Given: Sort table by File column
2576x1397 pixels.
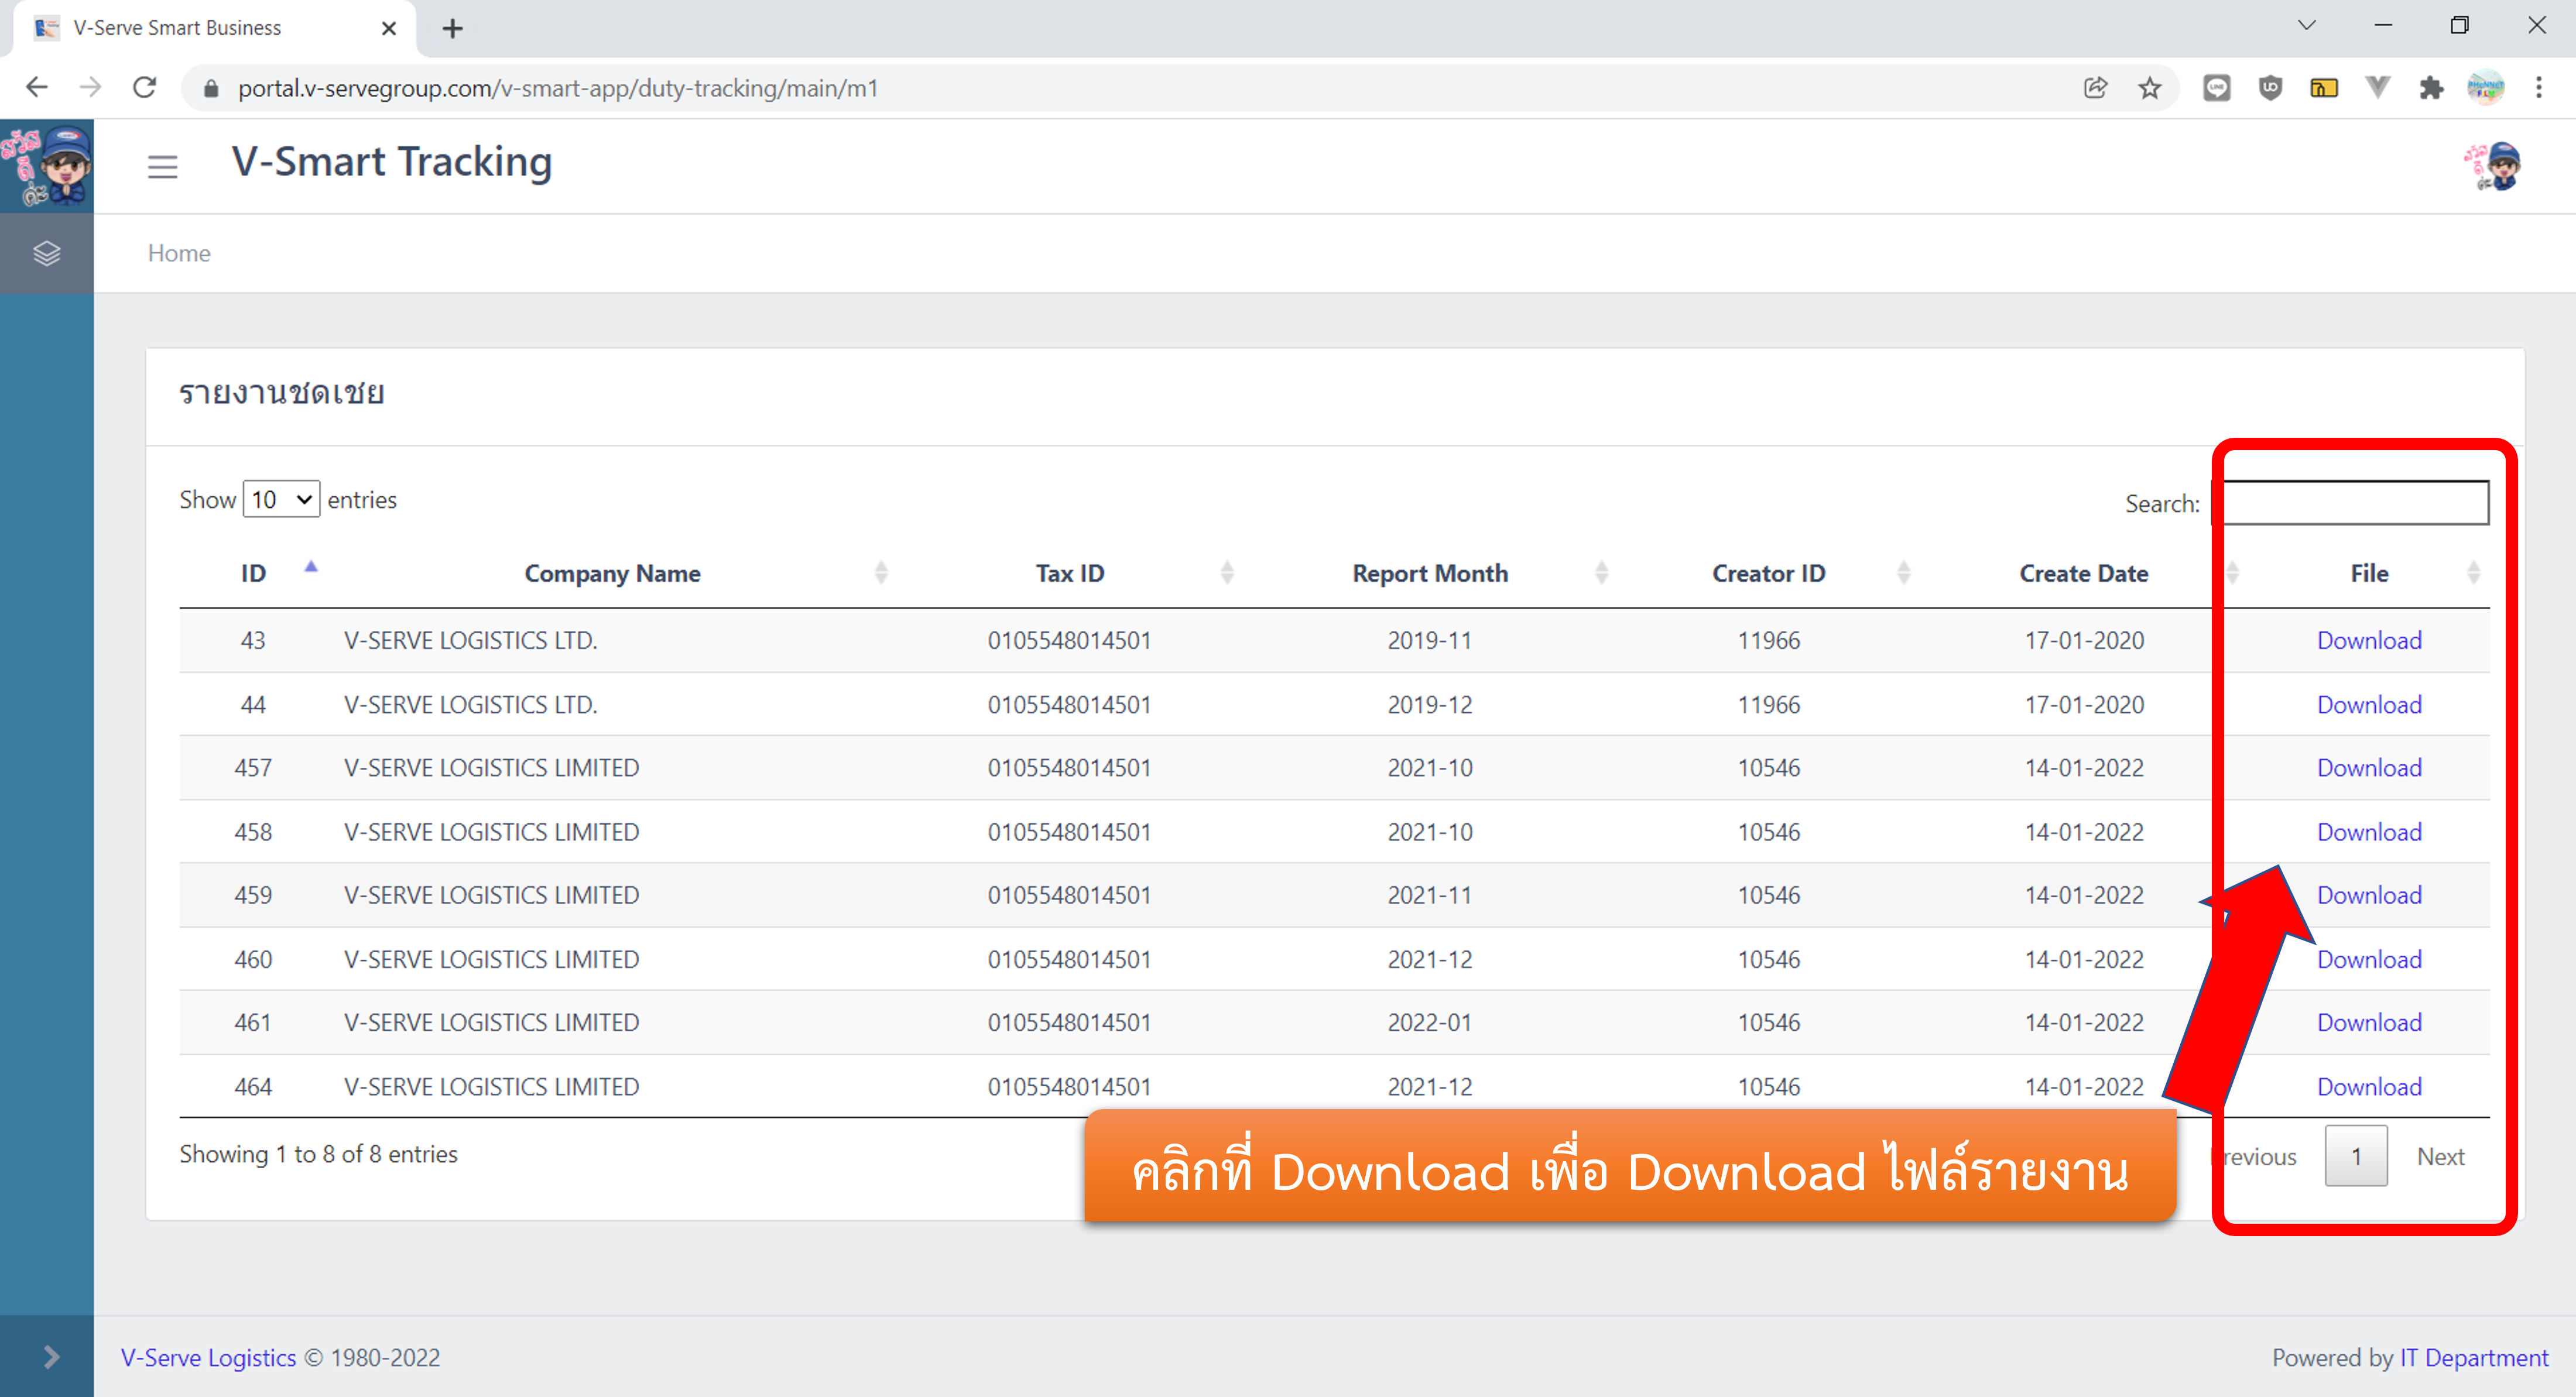Looking at the screenshot, I should pyautogui.click(x=2369, y=573).
